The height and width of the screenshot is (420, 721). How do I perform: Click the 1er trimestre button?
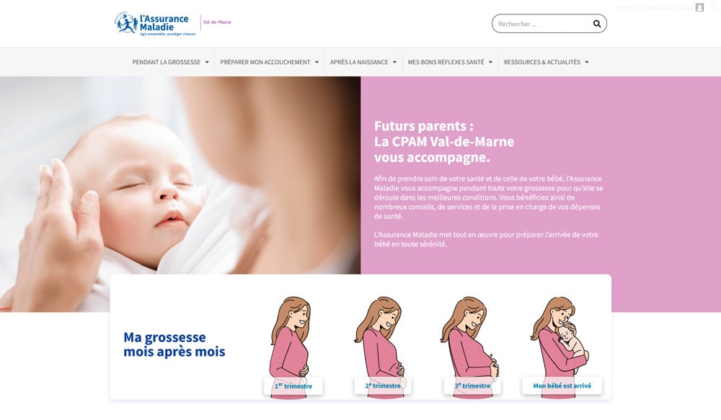coord(293,386)
